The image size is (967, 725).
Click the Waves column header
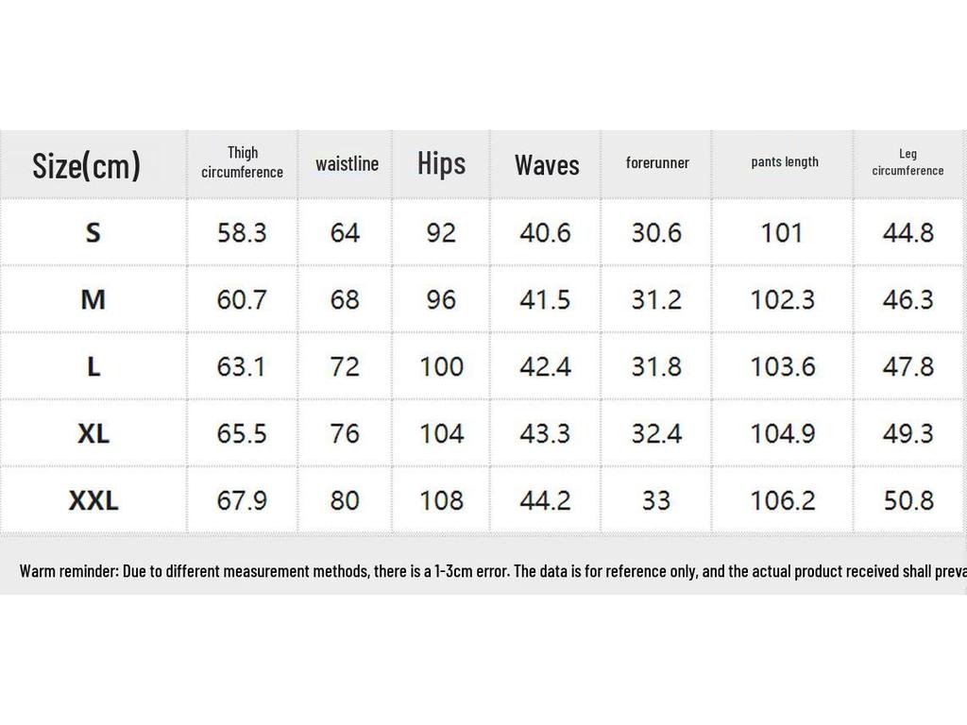pos(547,165)
